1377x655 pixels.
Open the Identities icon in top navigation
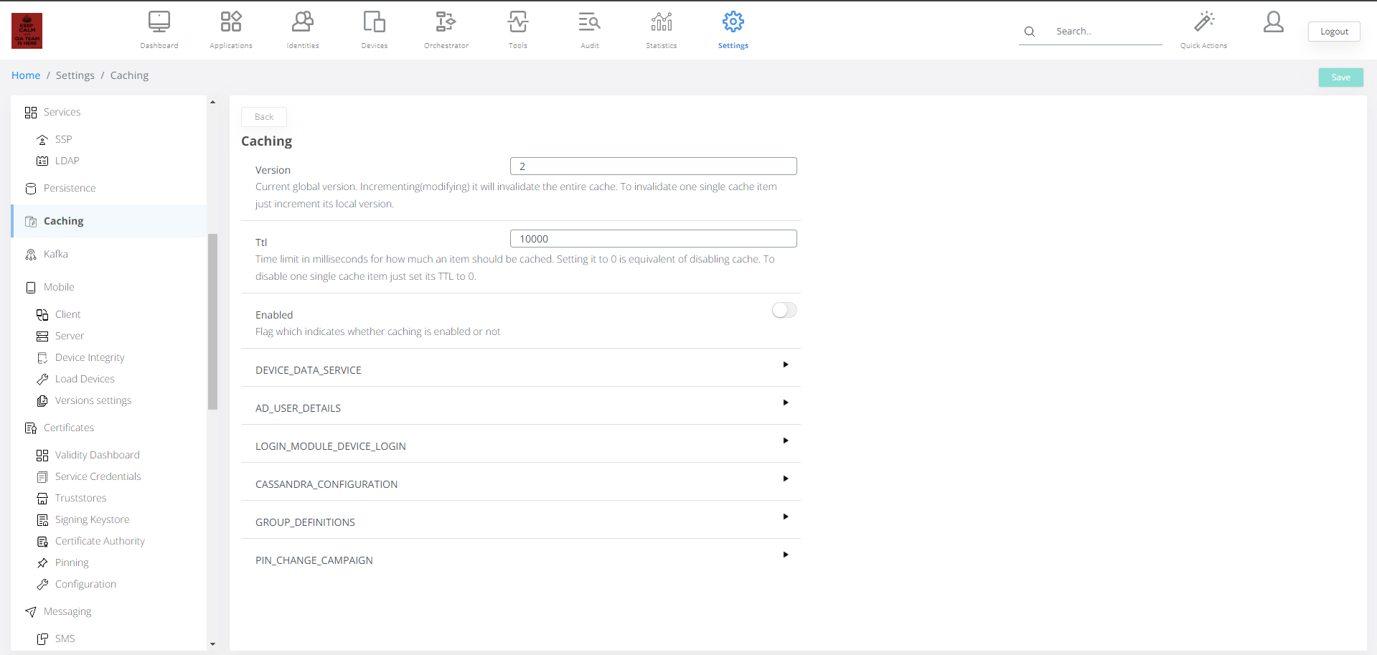coord(302,22)
